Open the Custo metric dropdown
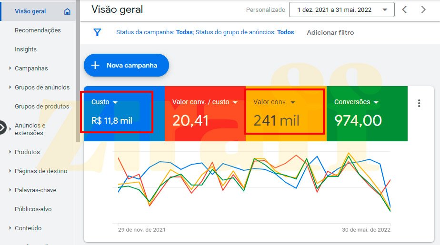 (115, 102)
